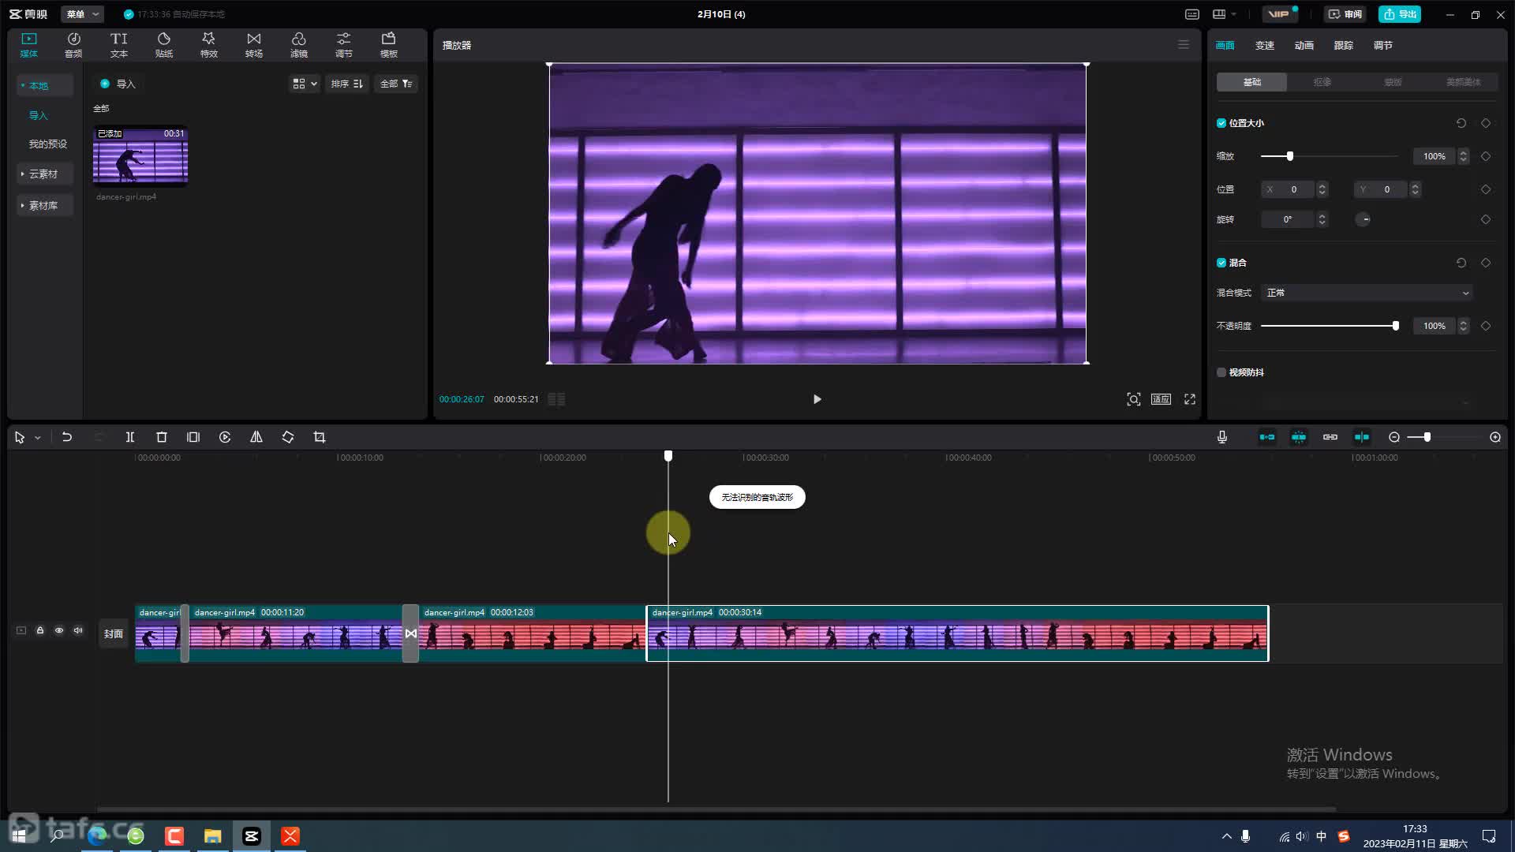Hide the main track with eye icon
This screenshot has width=1515, height=852.
(59, 630)
